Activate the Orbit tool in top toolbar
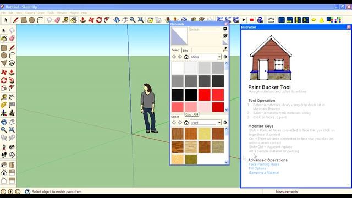This screenshot has width=352, height=198. pos(117,20)
